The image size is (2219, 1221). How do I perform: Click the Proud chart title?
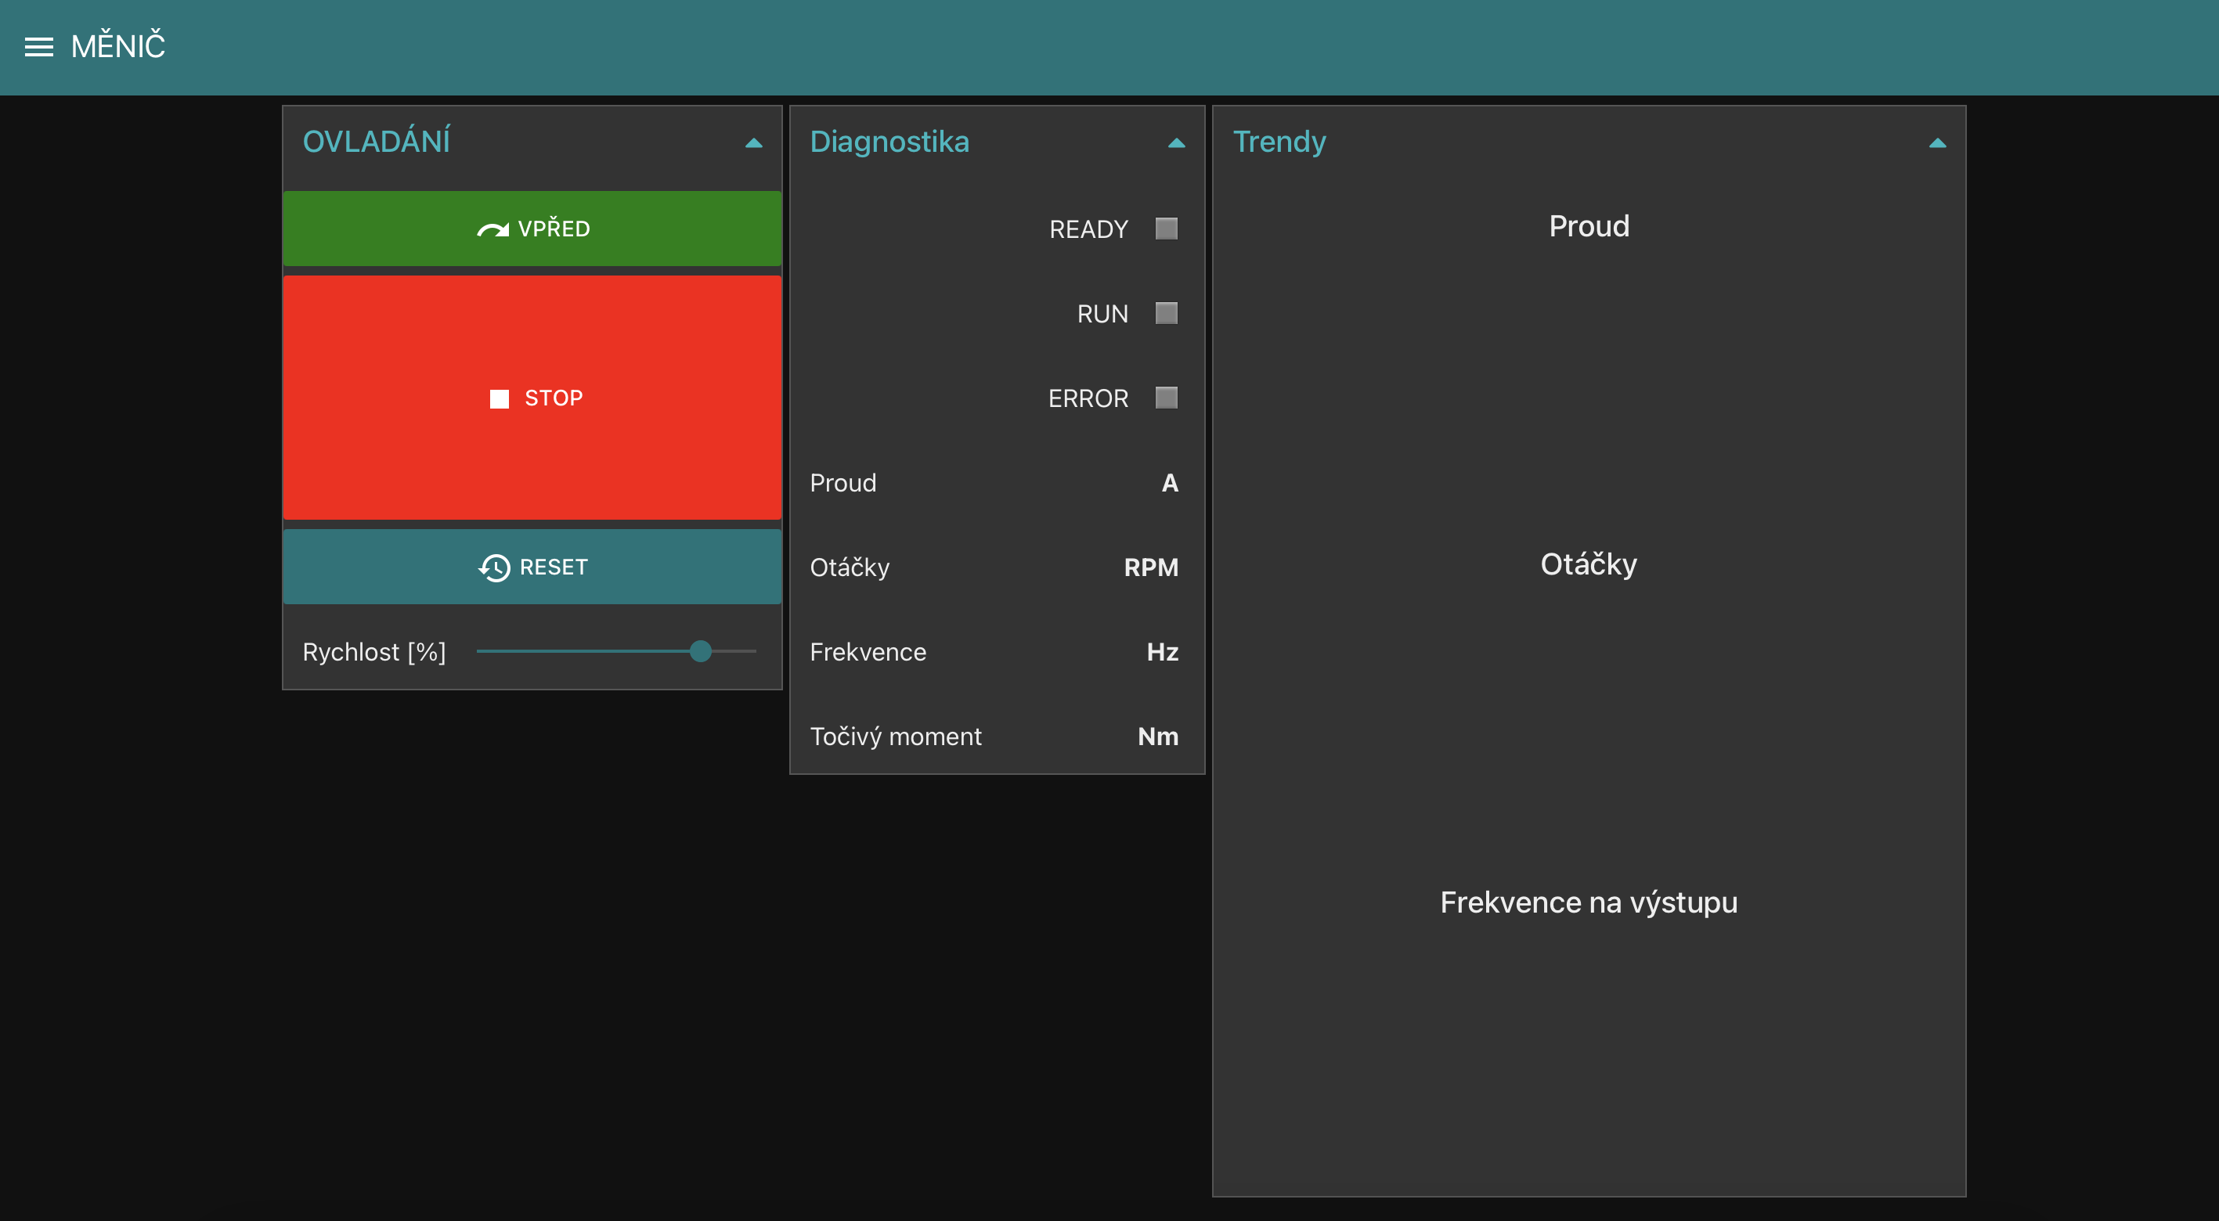1589,226
